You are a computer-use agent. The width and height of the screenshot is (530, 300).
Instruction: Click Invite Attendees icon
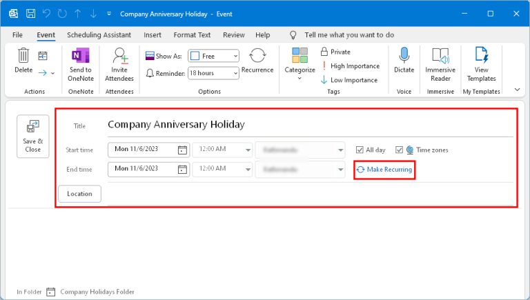(119, 65)
